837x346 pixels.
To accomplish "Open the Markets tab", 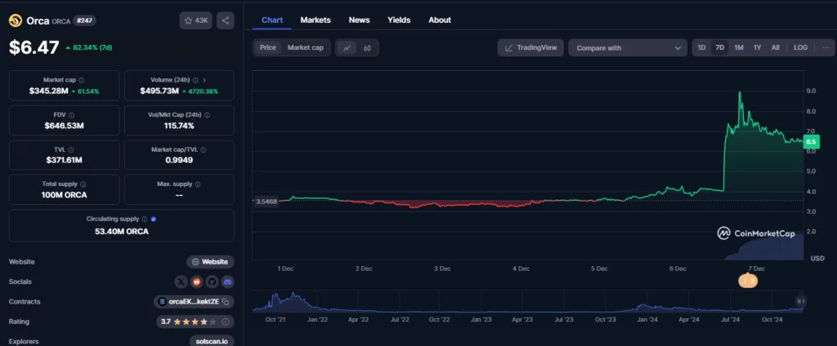I will (x=316, y=20).
